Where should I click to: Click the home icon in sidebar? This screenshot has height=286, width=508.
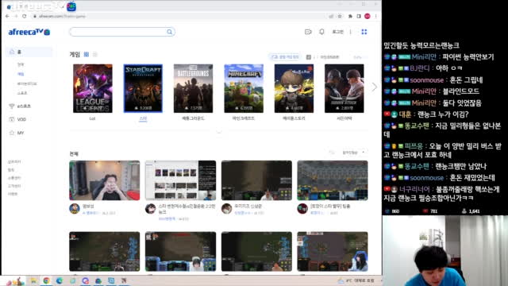[x=12, y=52]
